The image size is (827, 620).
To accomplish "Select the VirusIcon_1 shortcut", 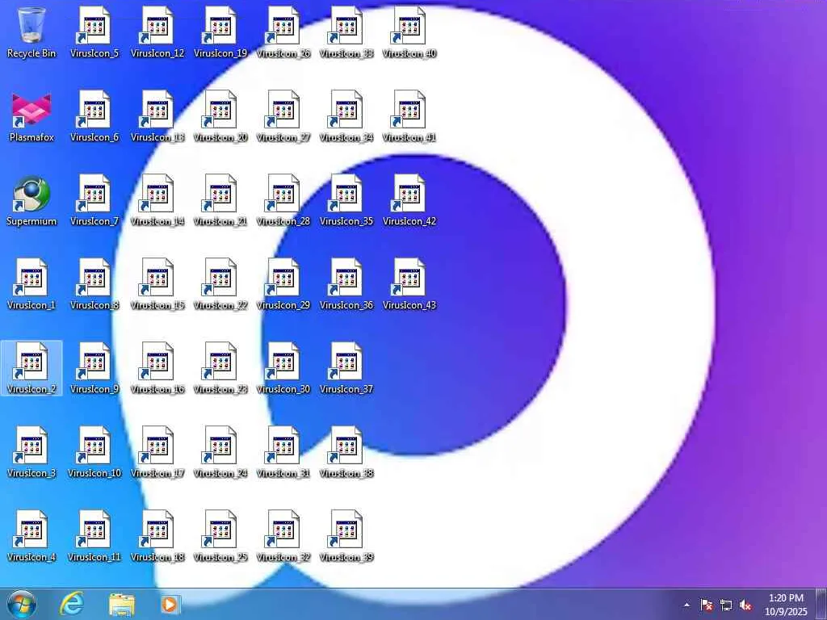I will (31, 284).
